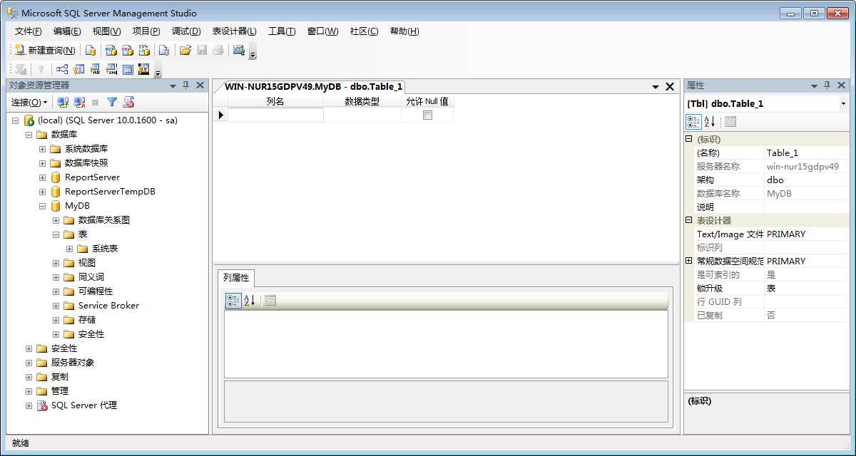Click Alphabetical sort icon in 列属性 pane
The width and height of the screenshot is (856, 456).
249,301
